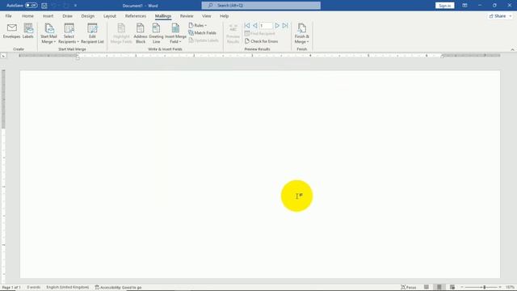Switch to the References tab

[136, 16]
